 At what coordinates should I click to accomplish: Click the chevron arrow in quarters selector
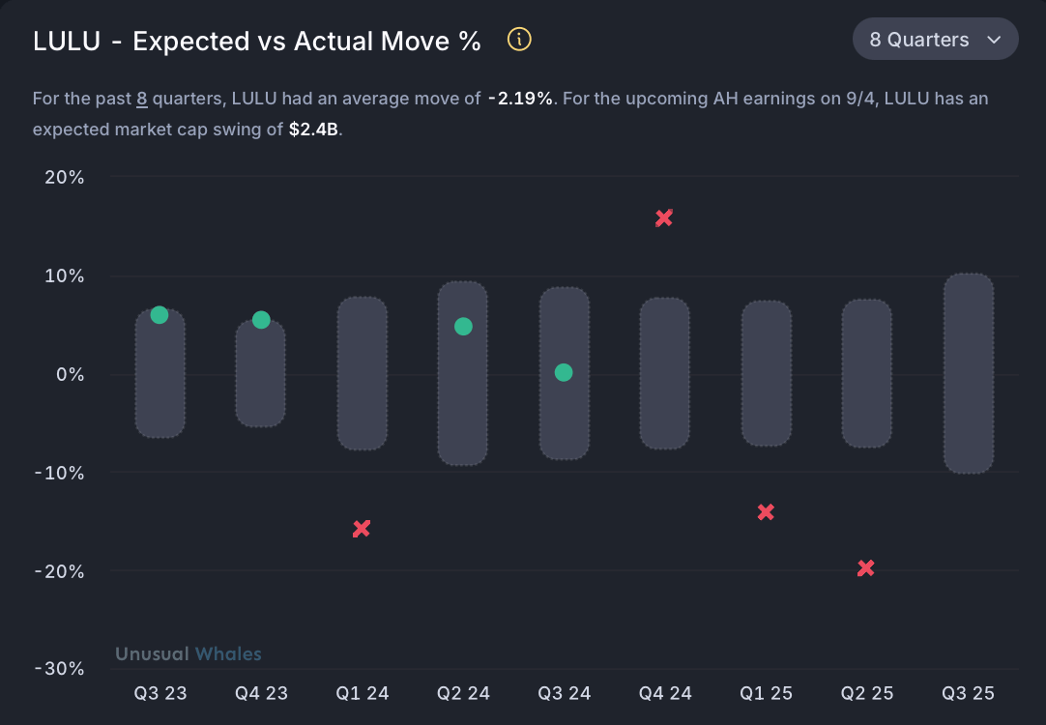[x=993, y=40]
